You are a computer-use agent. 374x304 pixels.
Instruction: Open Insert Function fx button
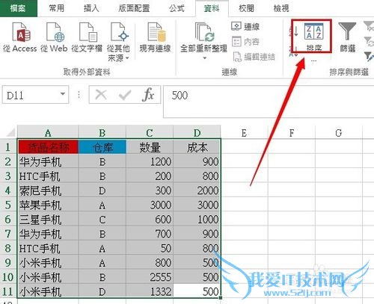coord(148,95)
